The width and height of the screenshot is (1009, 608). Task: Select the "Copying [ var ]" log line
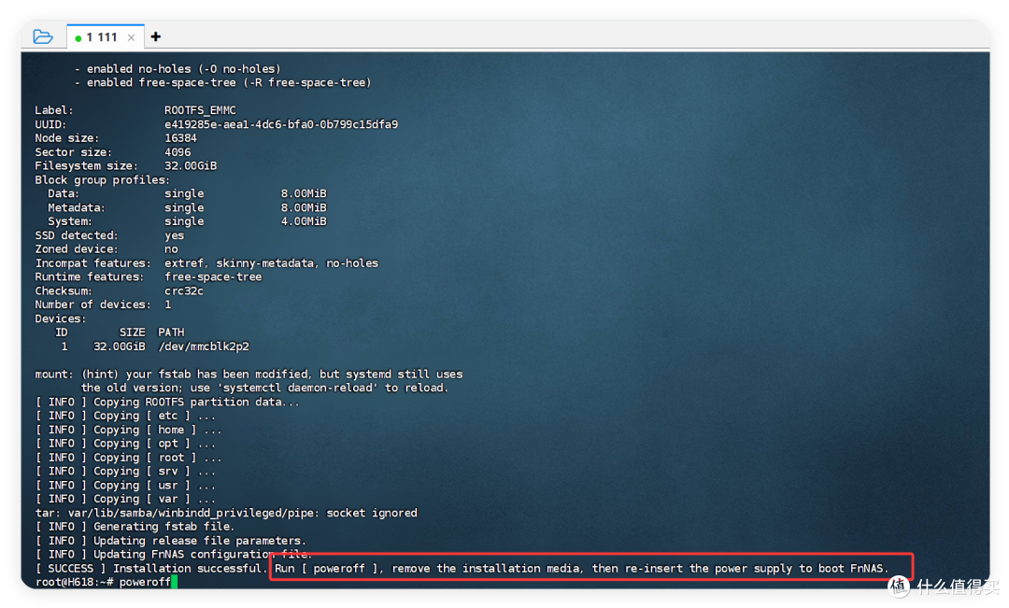coord(125,499)
